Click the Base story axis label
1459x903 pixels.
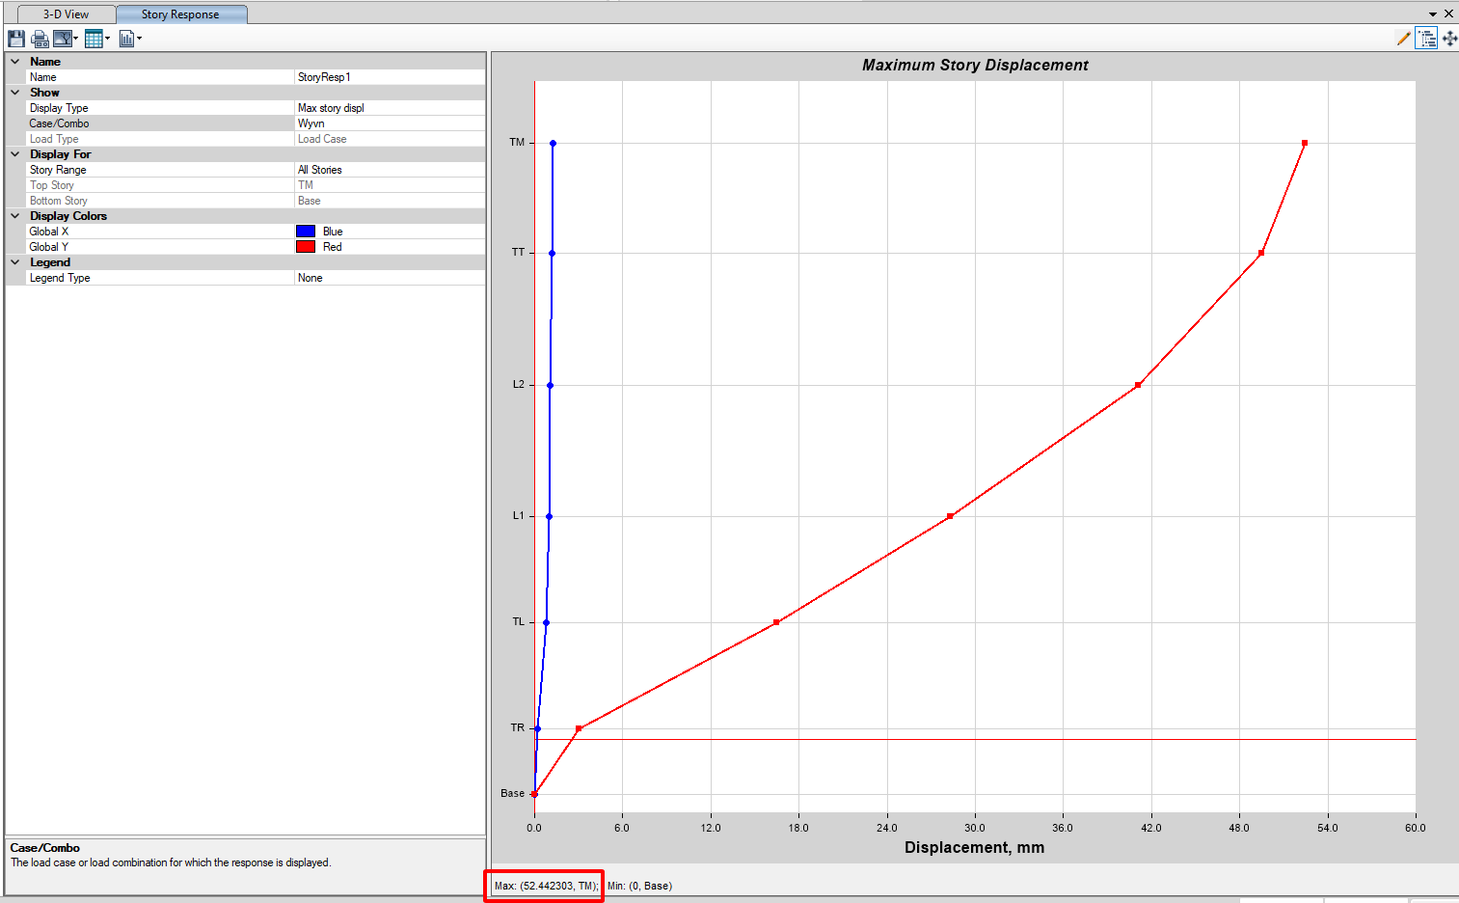(x=512, y=793)
